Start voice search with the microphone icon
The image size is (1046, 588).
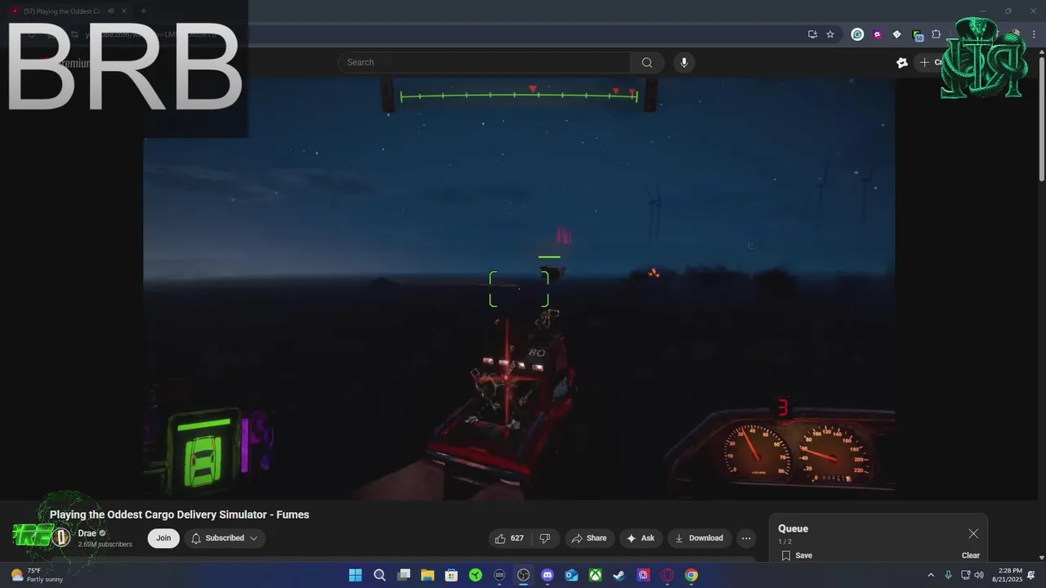tap(684, 62)
